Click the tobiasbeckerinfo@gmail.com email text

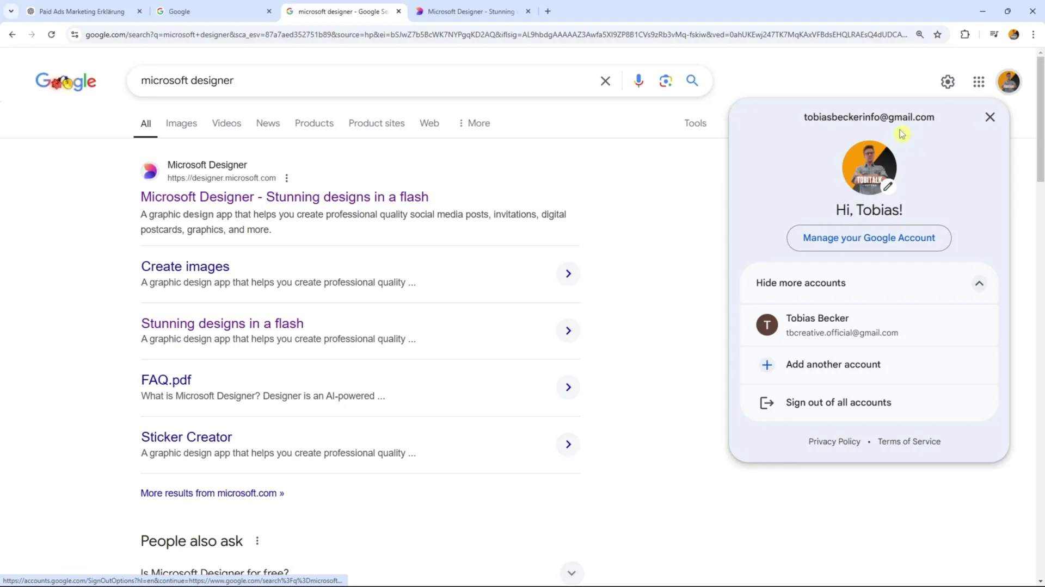[x=869, y=117]
